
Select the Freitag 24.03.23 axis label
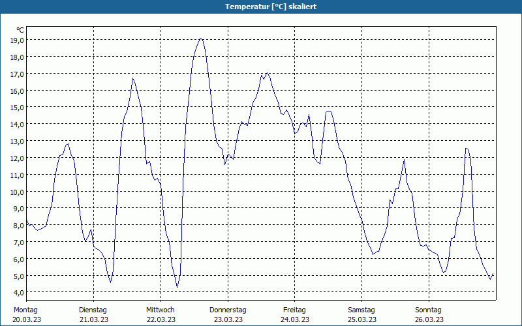click(295, 315)
